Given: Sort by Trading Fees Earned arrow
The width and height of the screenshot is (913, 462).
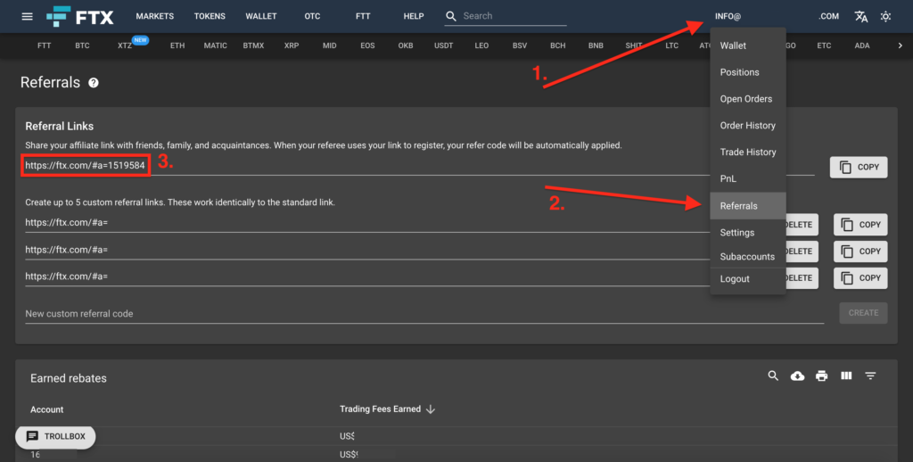Looking at the screenshot, I should coord(431,409).
